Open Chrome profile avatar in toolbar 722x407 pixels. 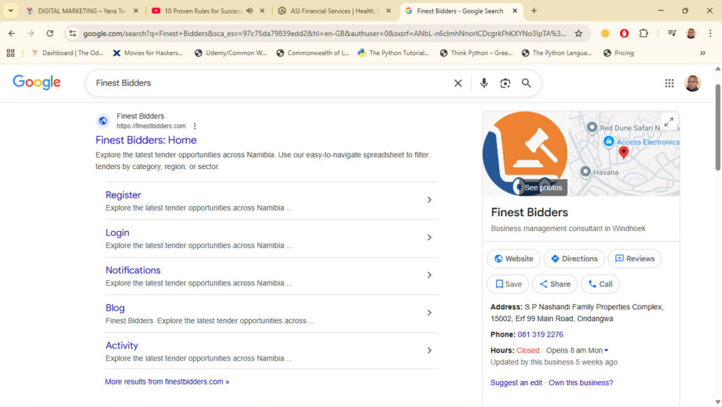click(x=691, y=33)
